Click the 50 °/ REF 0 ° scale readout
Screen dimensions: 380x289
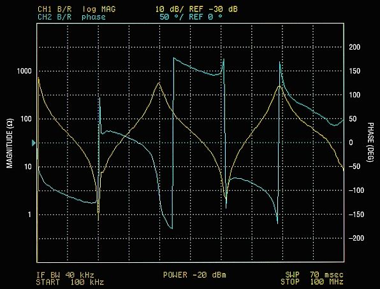tap(191, 17)
